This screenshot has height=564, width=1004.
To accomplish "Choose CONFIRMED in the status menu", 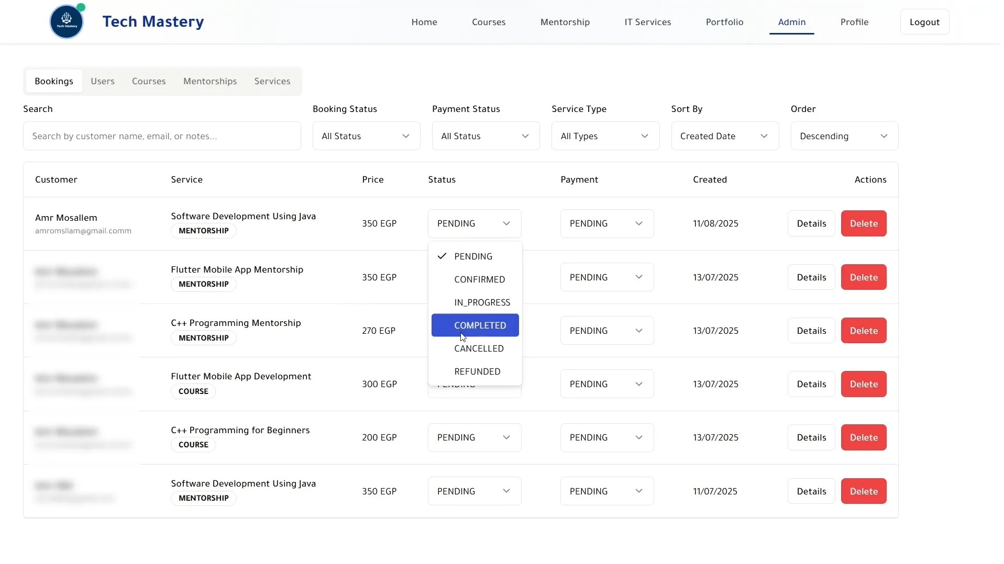I will click(475, 279).
